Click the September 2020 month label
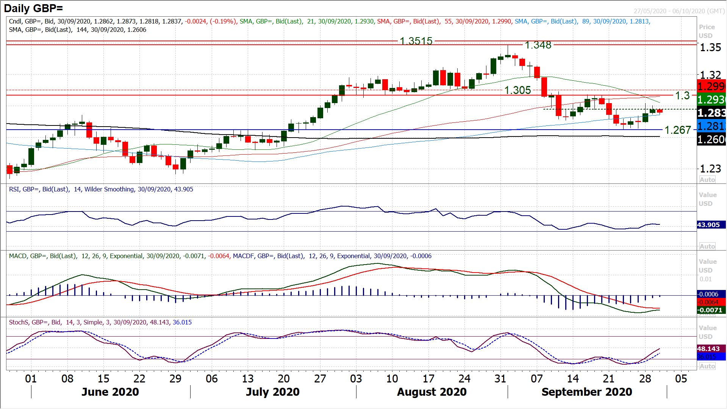 586,392
